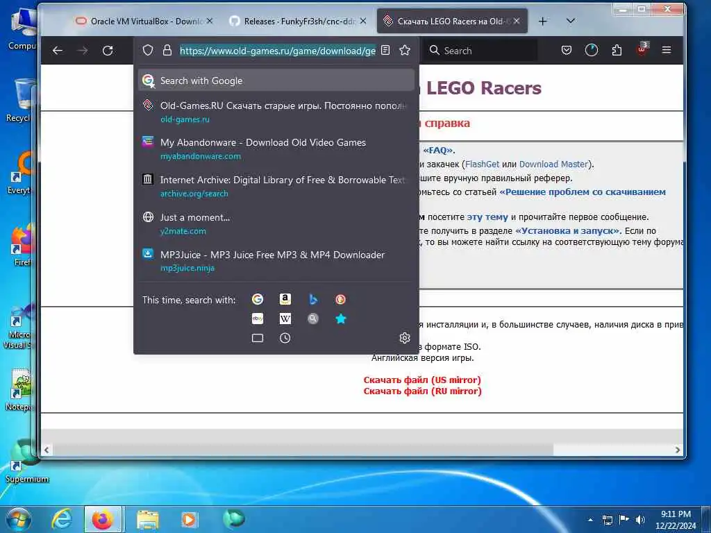The image size is (711, 533).
Task: Search this time with Google icon
Action: [258, 299]
